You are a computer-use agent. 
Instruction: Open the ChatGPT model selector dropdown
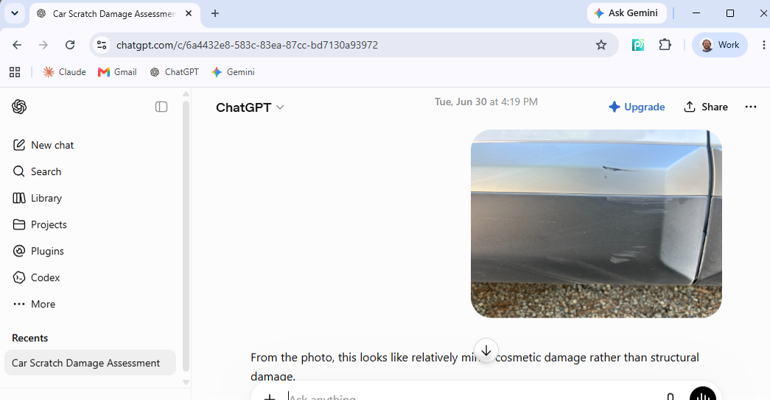[x=250, y=107]
